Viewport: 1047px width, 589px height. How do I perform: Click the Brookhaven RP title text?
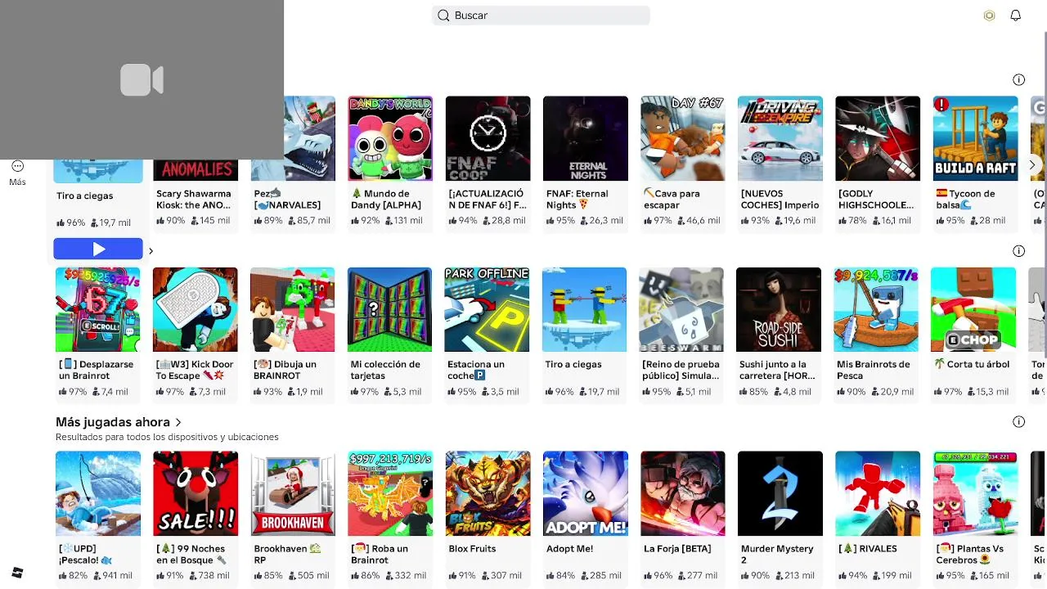coord(287,555)
